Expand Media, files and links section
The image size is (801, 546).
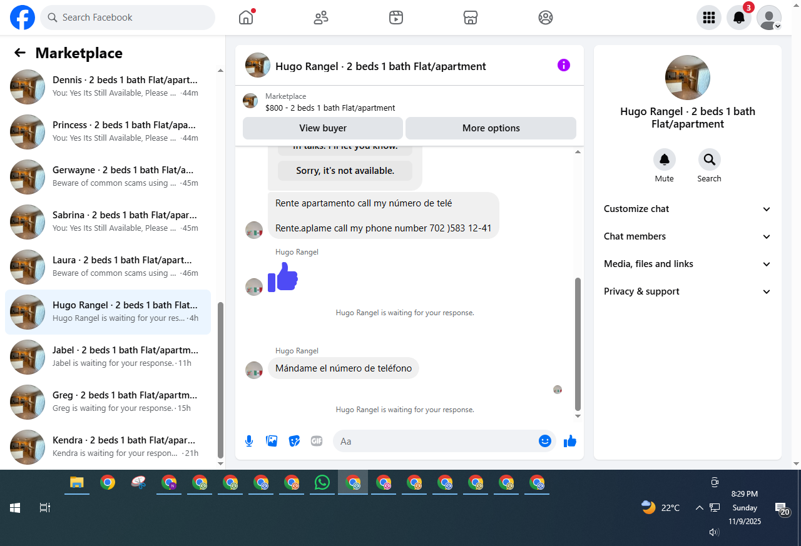[x=688, y=264]
